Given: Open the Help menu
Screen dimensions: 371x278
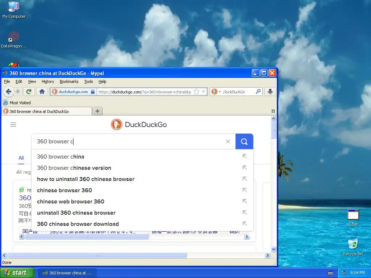Looking at the screenshot, I should [102, 81].
